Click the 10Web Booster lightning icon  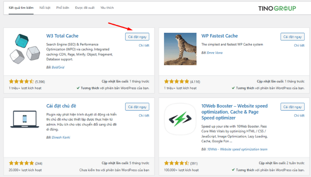pyautogui.click(x=180, y=119)
